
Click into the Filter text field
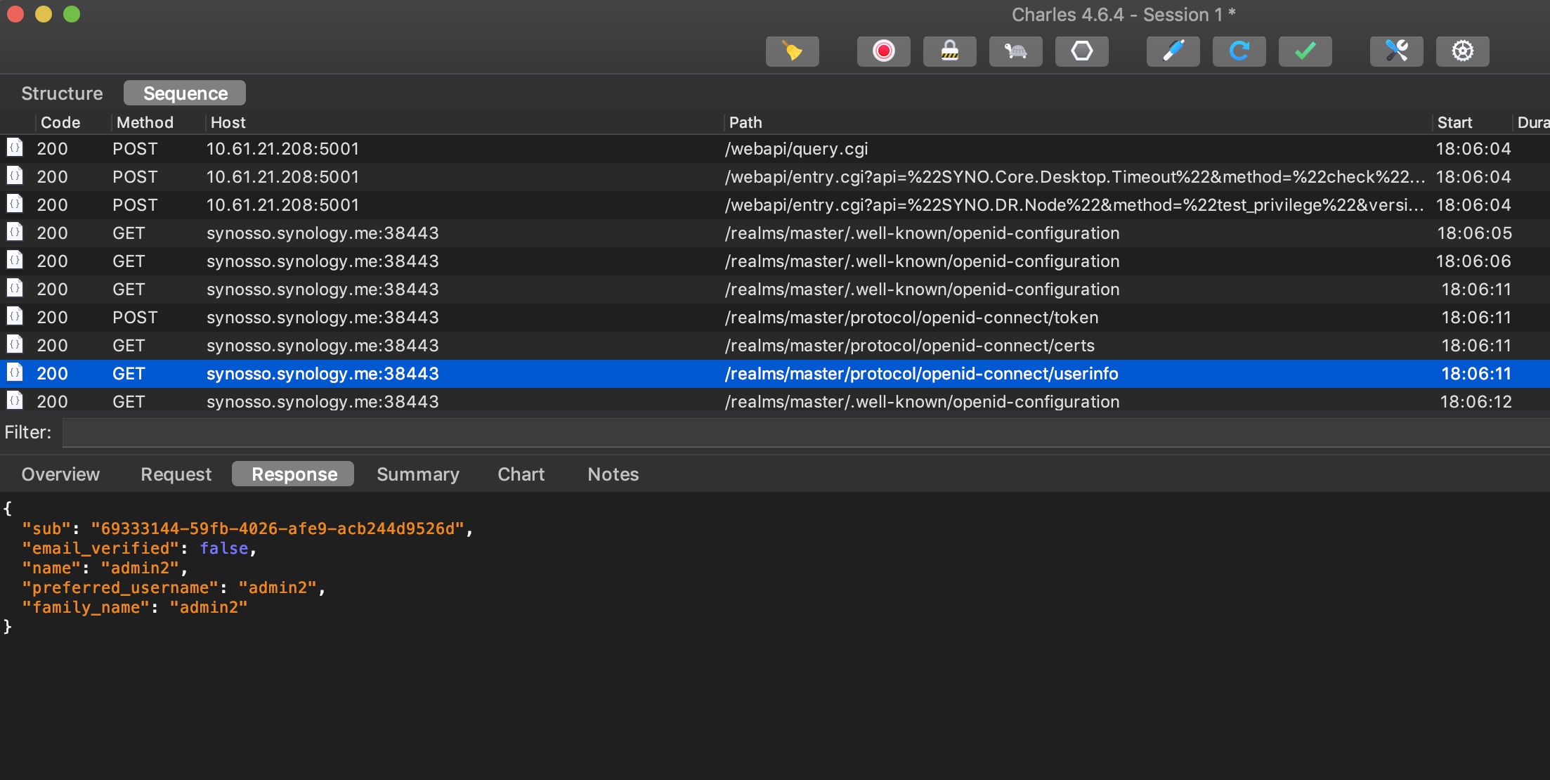click(x=806, y=433)
